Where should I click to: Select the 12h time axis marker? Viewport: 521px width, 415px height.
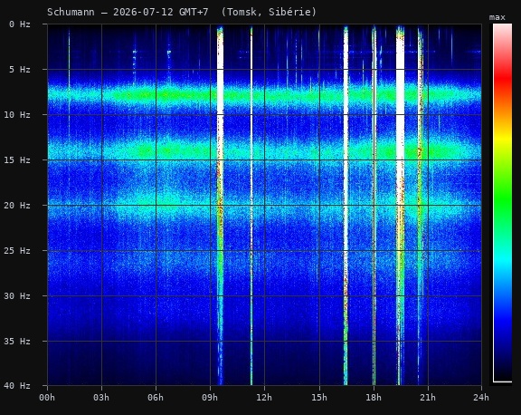click(x=264, y=398)
